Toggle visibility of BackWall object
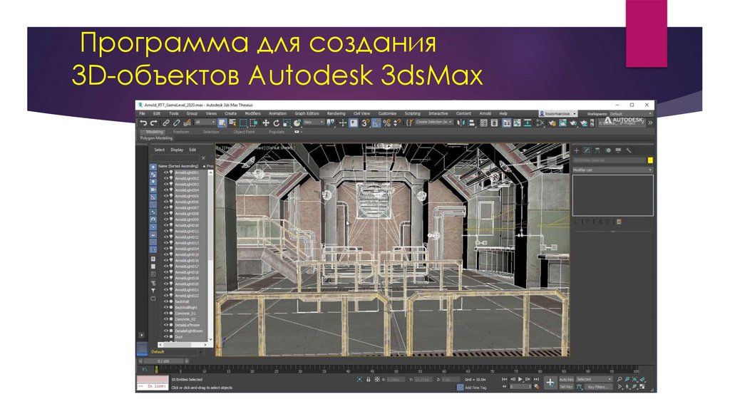The image size is (730, 409). point(165,301)
